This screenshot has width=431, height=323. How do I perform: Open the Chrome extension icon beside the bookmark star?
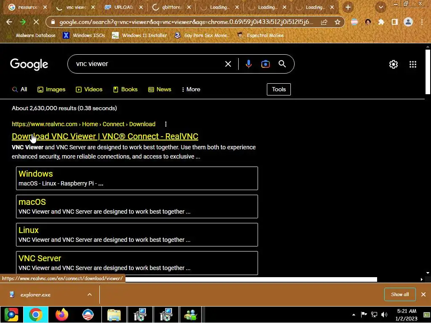click(354, 22)
